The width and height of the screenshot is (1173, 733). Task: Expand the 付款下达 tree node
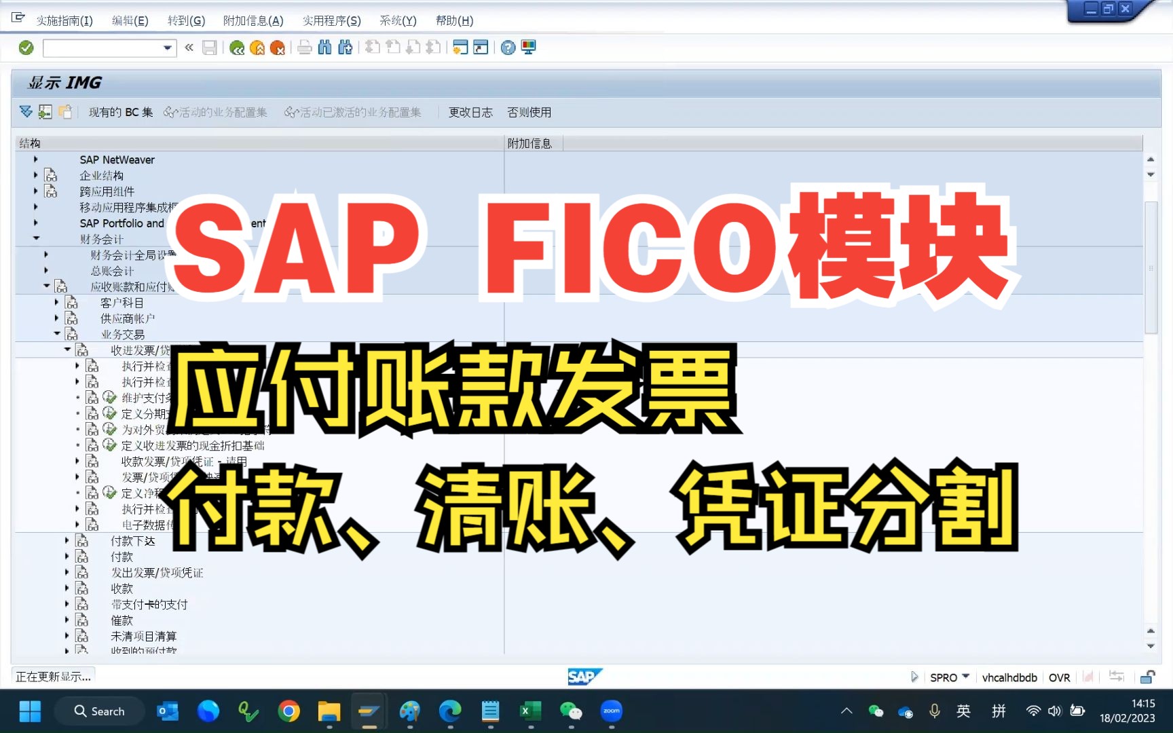pyautogui.click(x=67, y=541)
